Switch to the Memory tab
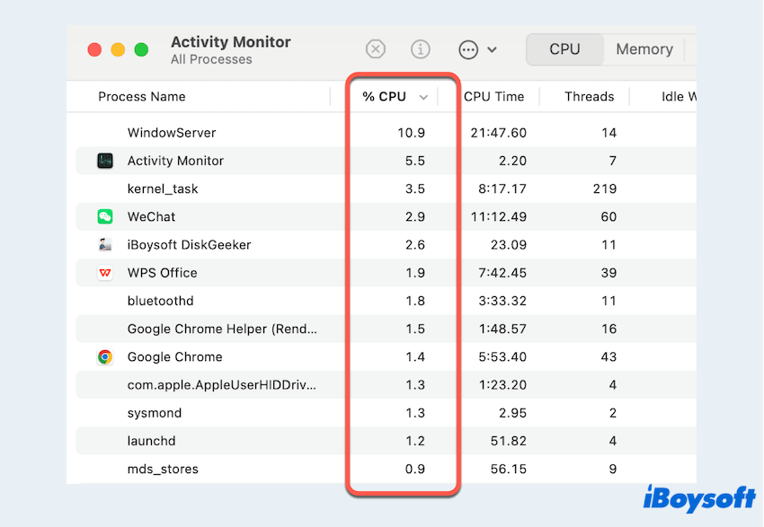764x527 pixels. click(644, 49)
